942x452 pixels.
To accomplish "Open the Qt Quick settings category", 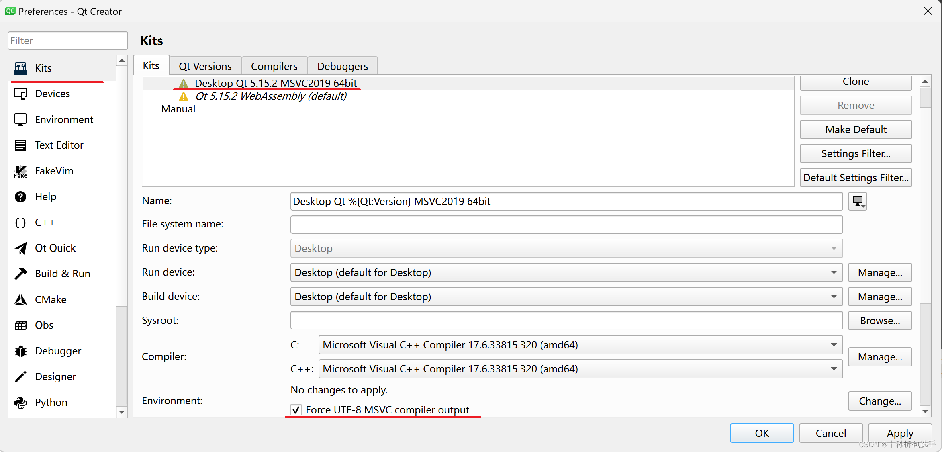I will pyautogui.click(x=63, y=248).
